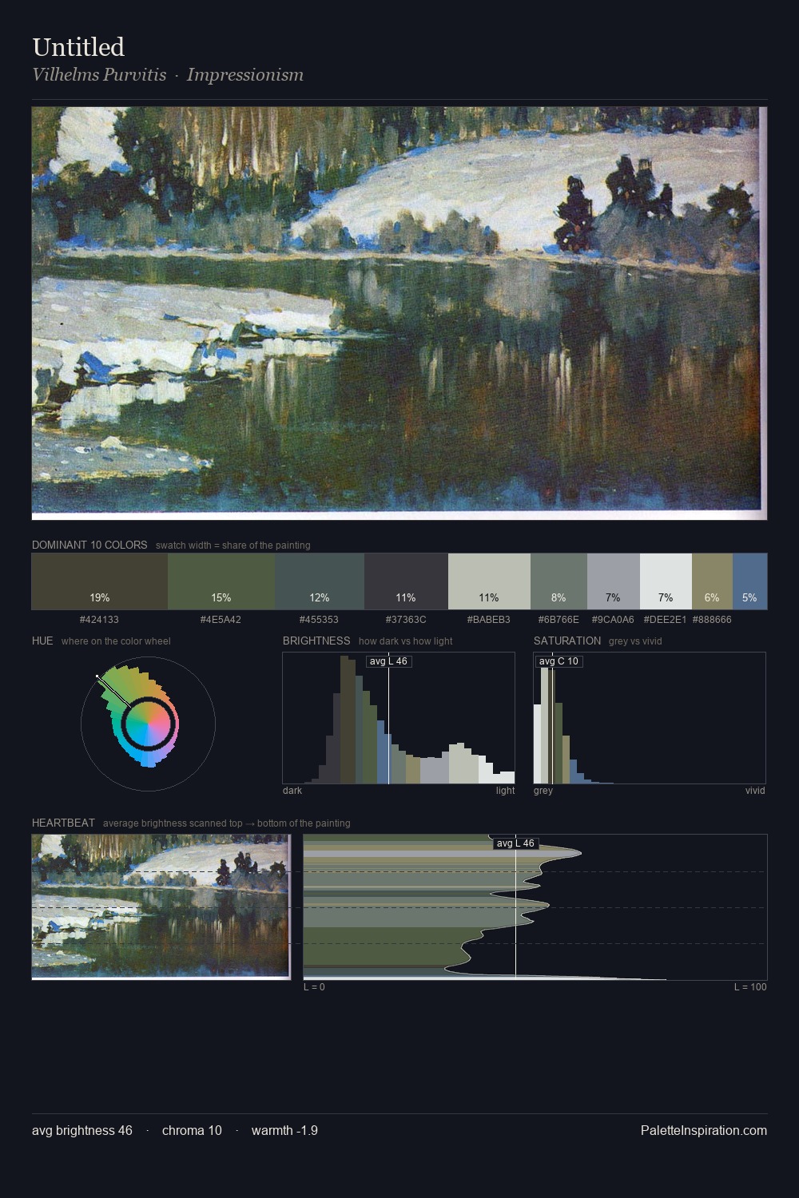
Task: Select the 5% blue swatch
Action: pyautogui.click(x=749, y=581)
